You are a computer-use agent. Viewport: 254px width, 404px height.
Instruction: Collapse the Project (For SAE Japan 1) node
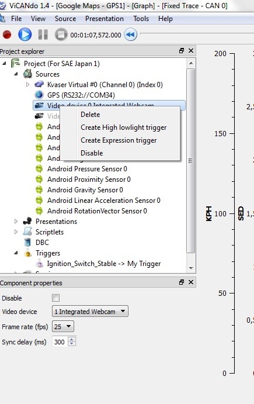pos(4,63)
